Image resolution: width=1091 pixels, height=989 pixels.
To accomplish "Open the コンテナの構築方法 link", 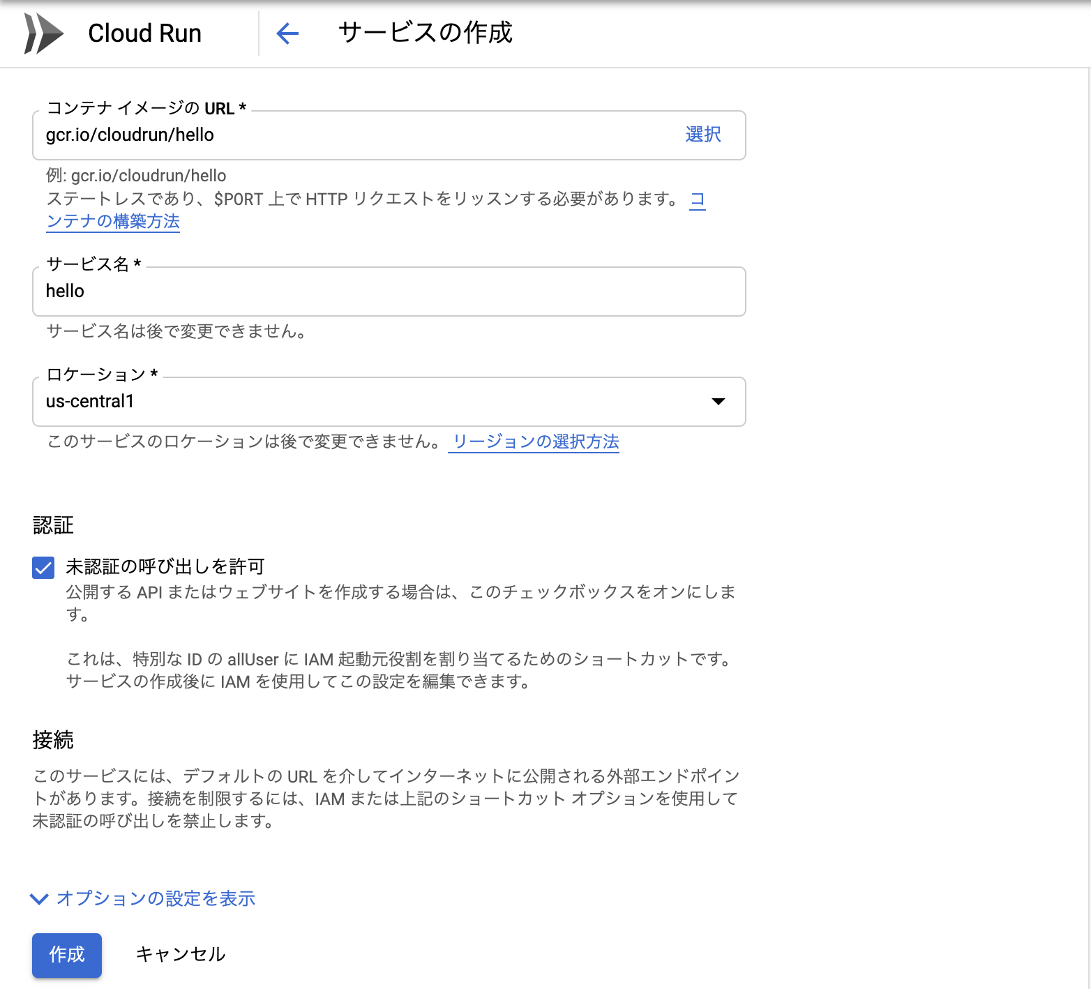I will pyautogui.click(x=113, y=221).
